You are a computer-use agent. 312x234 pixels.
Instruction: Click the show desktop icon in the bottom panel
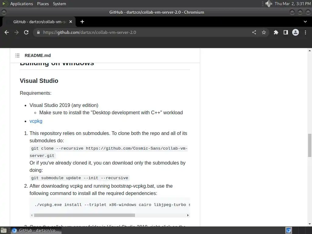pyautogui.click(x=4, y=230)
